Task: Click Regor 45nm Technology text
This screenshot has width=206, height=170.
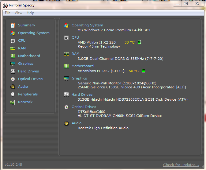Action: [99, 46]
